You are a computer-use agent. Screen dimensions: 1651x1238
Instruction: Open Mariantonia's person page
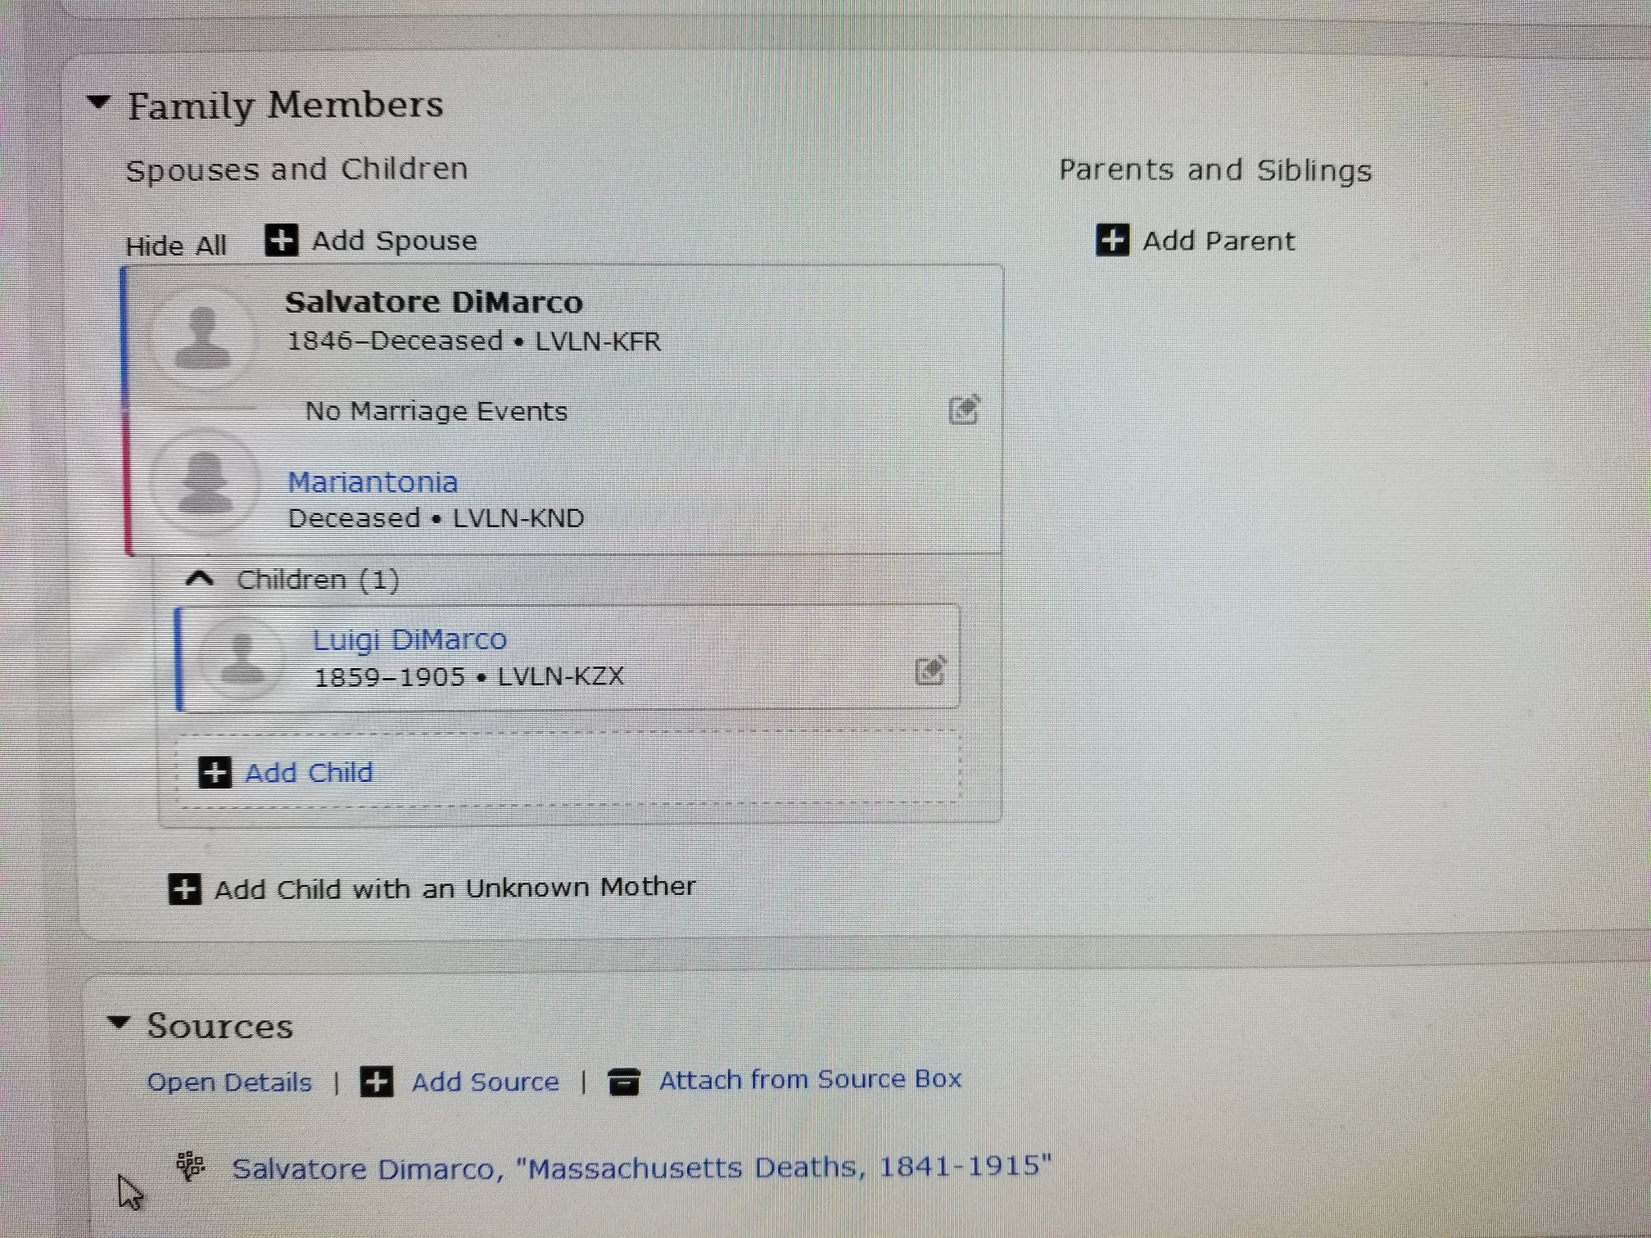pos(373,482)
